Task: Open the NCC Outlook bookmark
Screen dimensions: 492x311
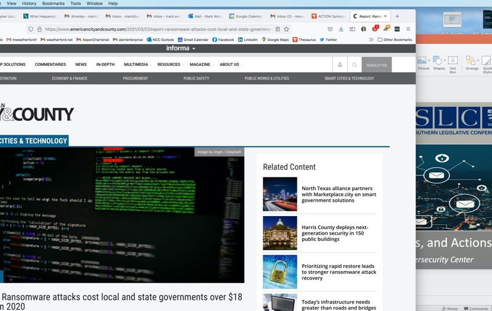Action: [160, 39]
